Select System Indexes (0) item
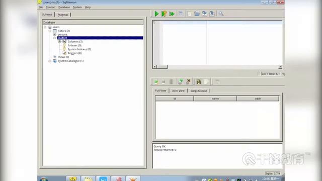 pyautogui.click(x=79, y=49)
